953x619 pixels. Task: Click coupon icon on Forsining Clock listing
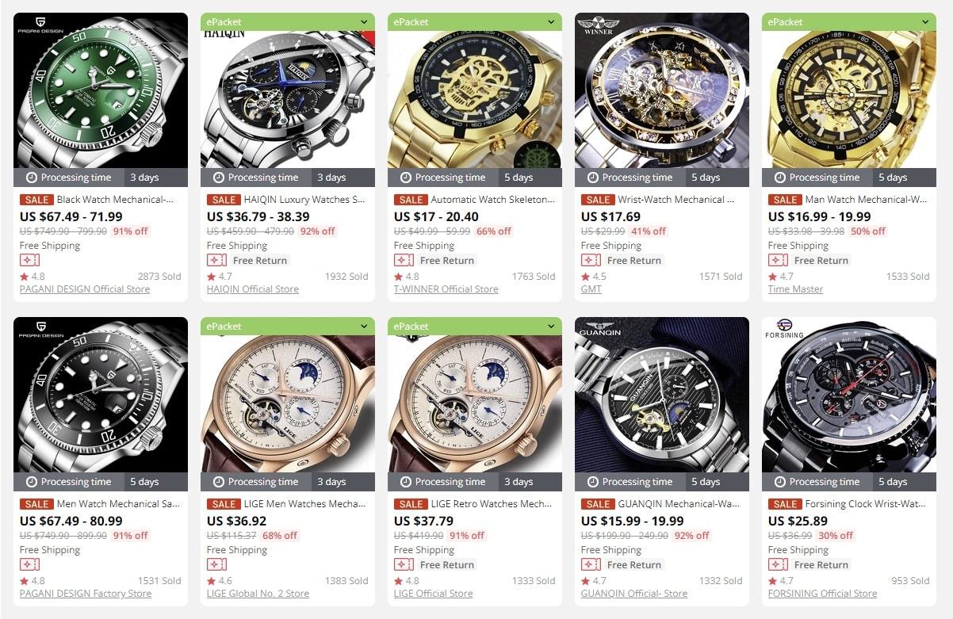[778, 564]
